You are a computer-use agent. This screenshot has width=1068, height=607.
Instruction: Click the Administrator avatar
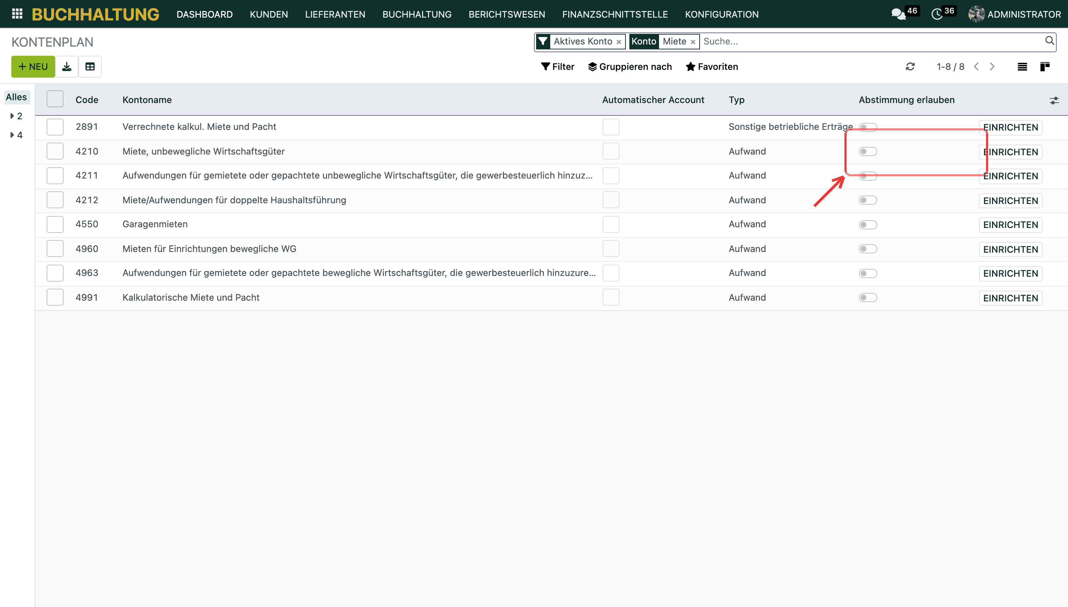pyautogui.click(x=976, y=14)
